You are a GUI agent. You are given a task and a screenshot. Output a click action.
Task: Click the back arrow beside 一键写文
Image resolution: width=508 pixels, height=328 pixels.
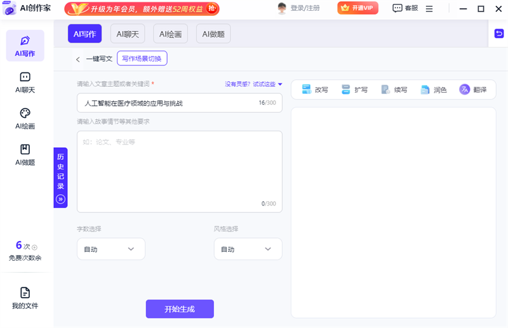[x=78, y=59]
